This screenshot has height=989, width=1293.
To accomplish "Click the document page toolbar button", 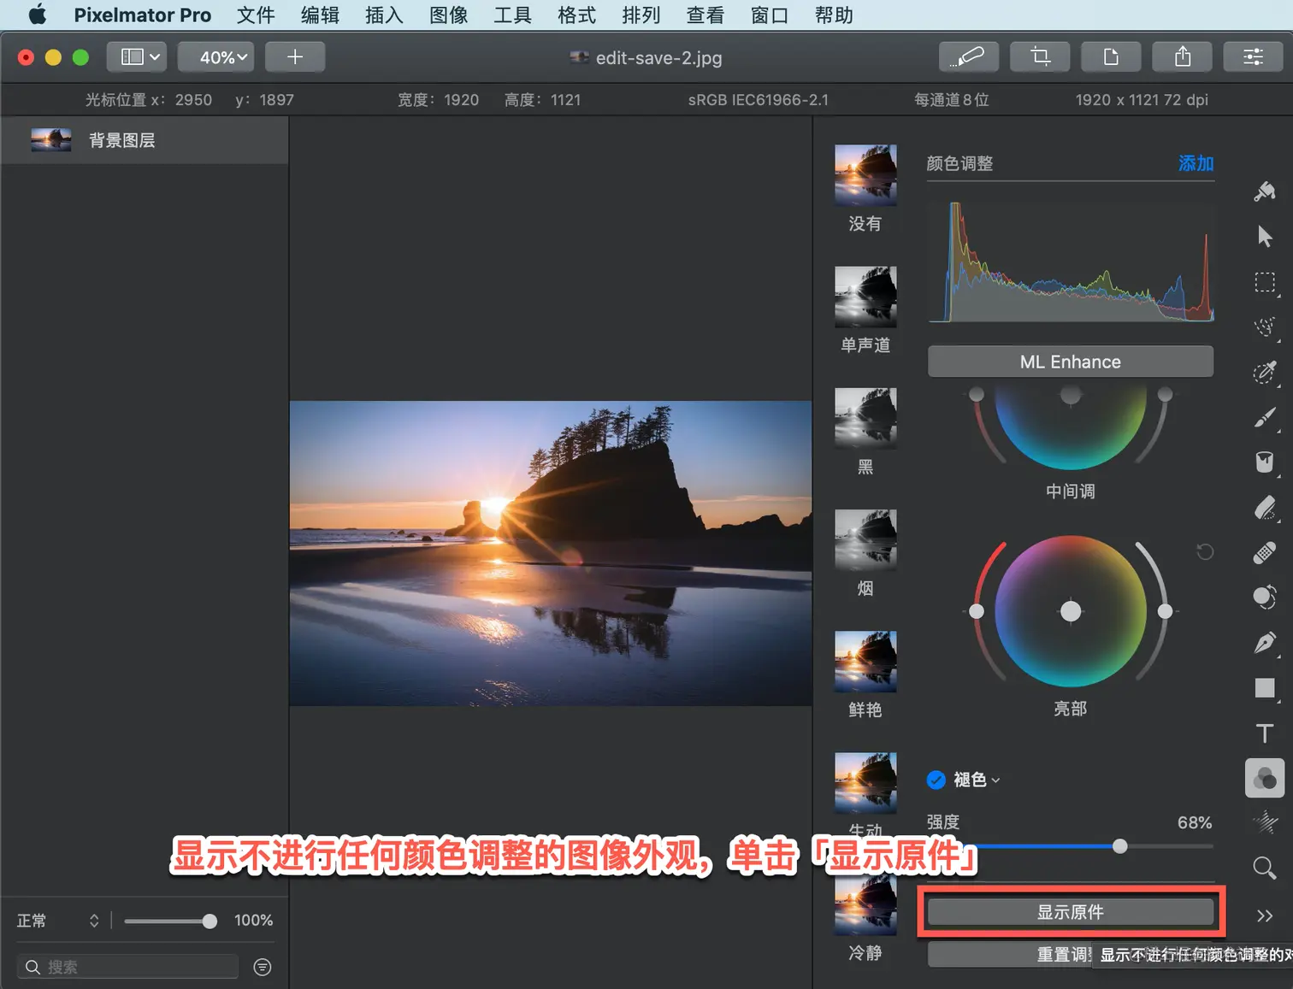I will click(1111, 57).
